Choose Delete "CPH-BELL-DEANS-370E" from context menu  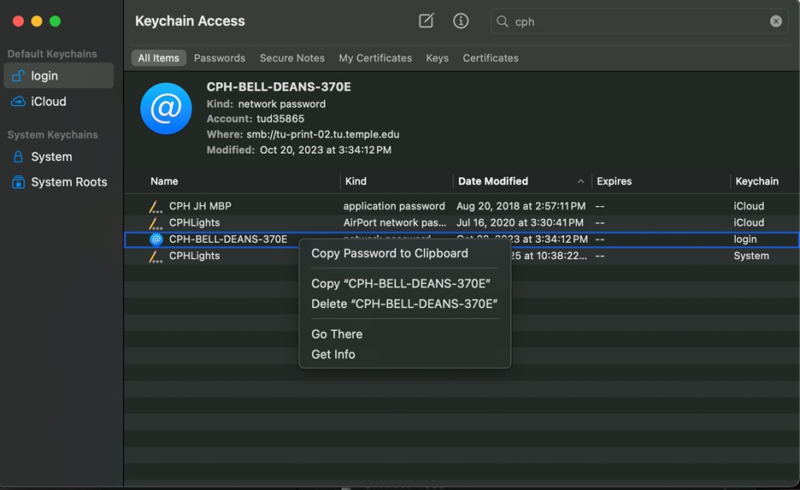[403, 304]
